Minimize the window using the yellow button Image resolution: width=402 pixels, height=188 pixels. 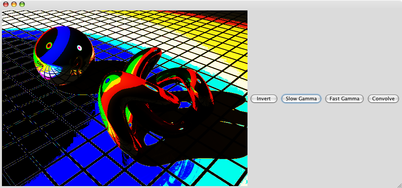point(14,5)
